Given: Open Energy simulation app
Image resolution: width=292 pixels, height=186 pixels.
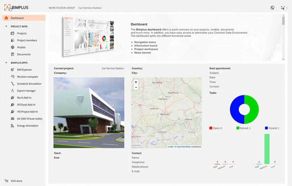Looking at the screenshot, I should coord(28,126).
